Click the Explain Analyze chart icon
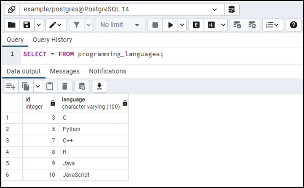This screenshot has width=304, height=188. tap(212, 25)
